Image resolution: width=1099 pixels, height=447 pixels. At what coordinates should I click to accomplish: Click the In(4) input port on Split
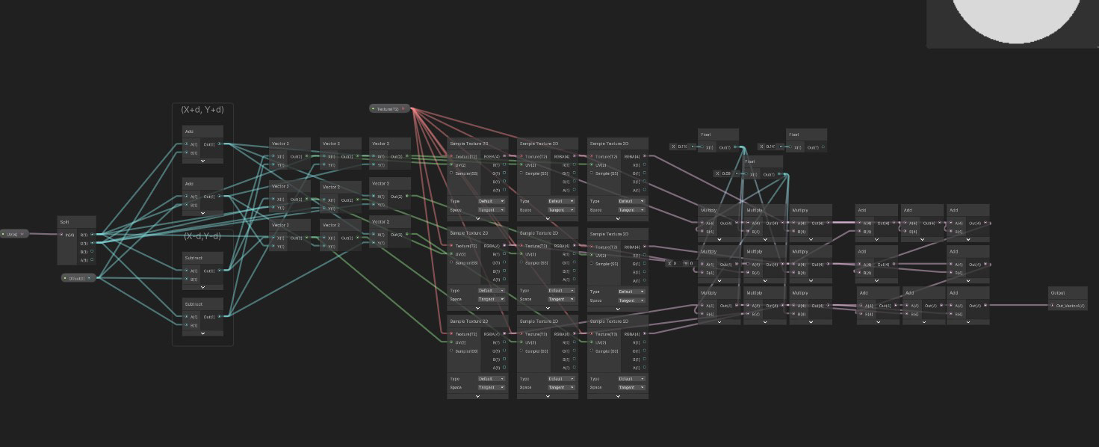tap(63, 235)
